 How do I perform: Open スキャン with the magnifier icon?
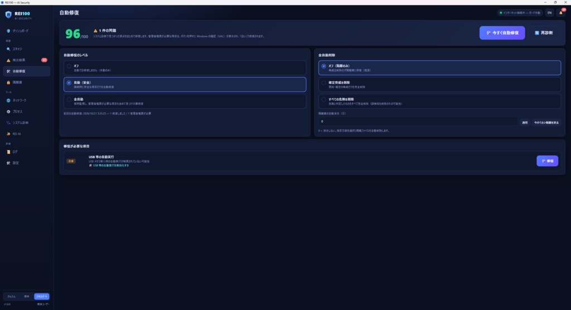26,49
